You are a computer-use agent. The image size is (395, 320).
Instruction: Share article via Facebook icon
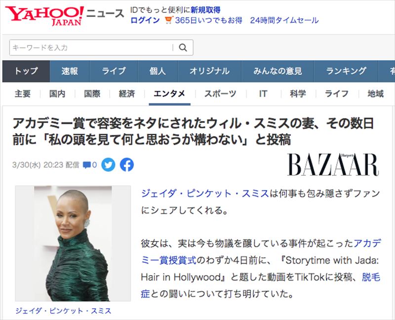pyautogui.click(x=127, y=165)
